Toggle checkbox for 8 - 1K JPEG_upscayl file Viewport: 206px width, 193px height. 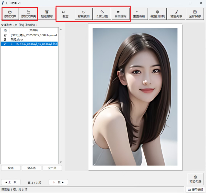5,44
